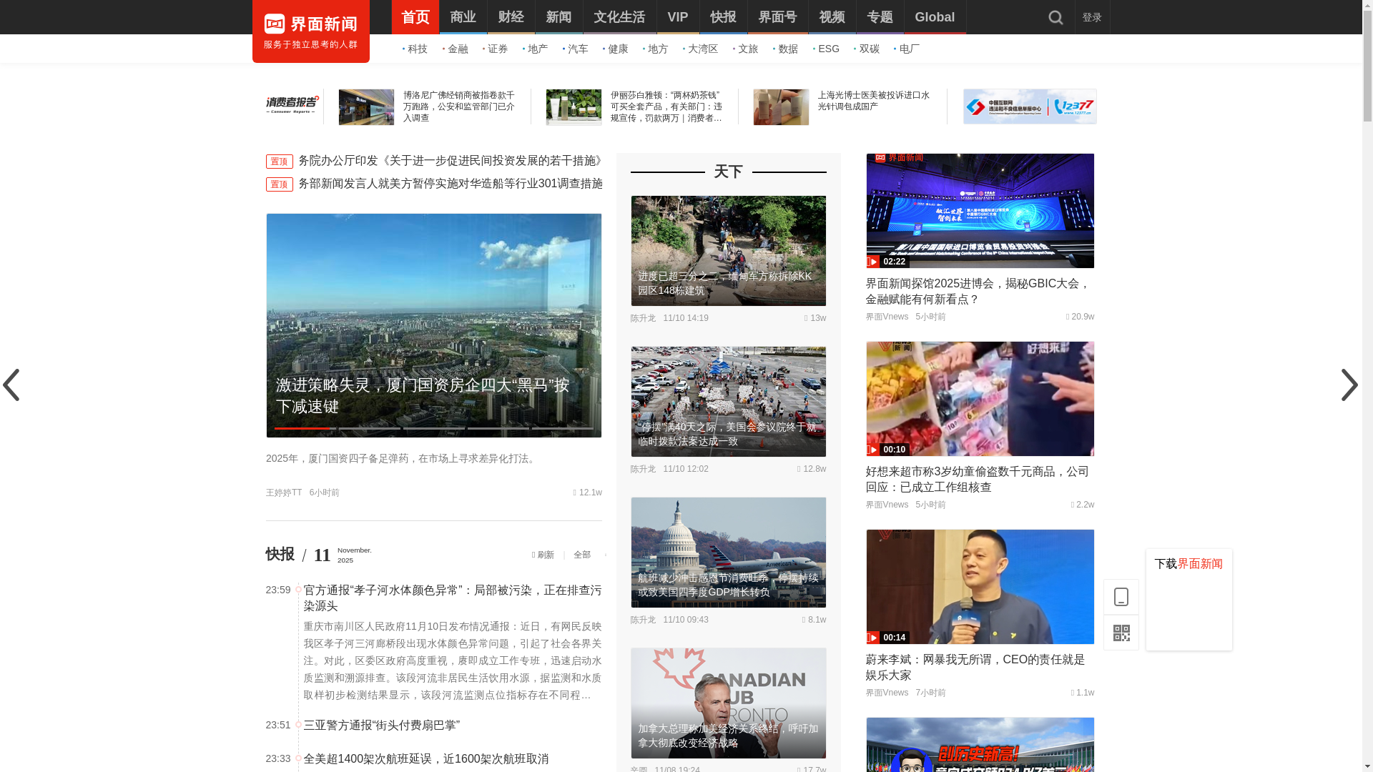This screenshot has height=772, width=1373.
Task: Open the 视频 video tab
Action: 832,17
